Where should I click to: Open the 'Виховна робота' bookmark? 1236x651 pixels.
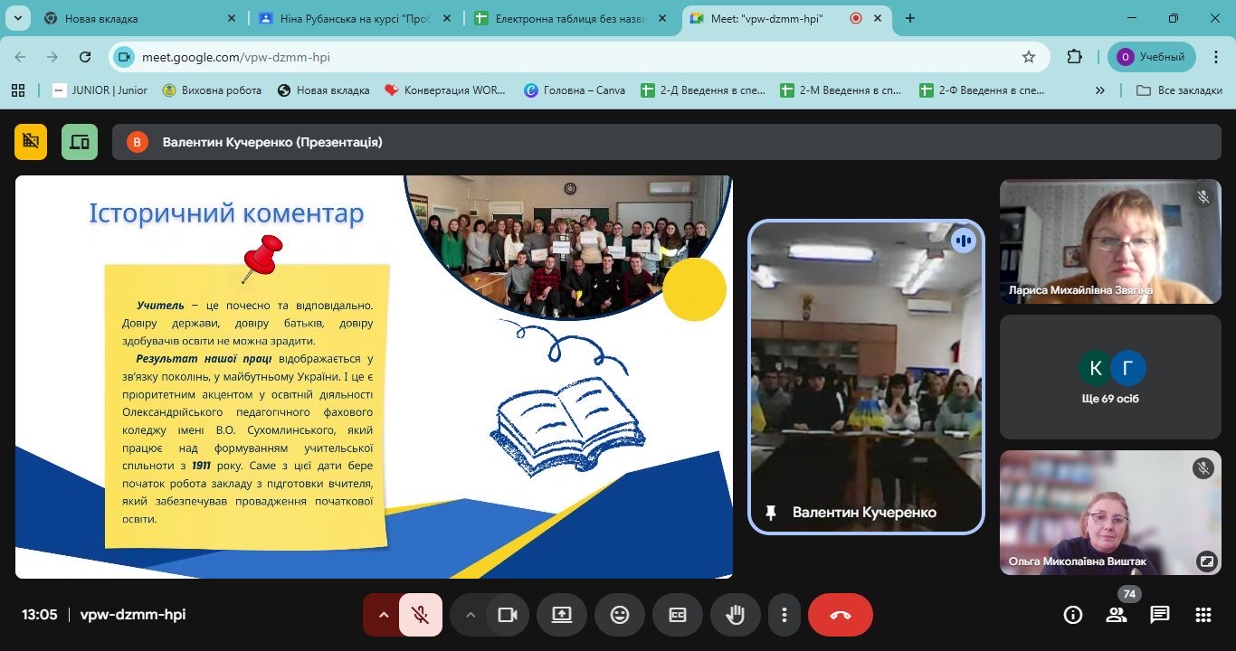[212, 90]
